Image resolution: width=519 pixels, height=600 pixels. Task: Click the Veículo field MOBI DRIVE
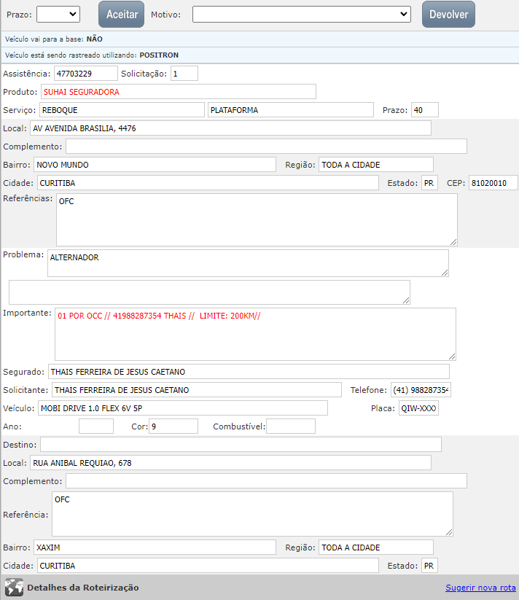coord(183,408)
